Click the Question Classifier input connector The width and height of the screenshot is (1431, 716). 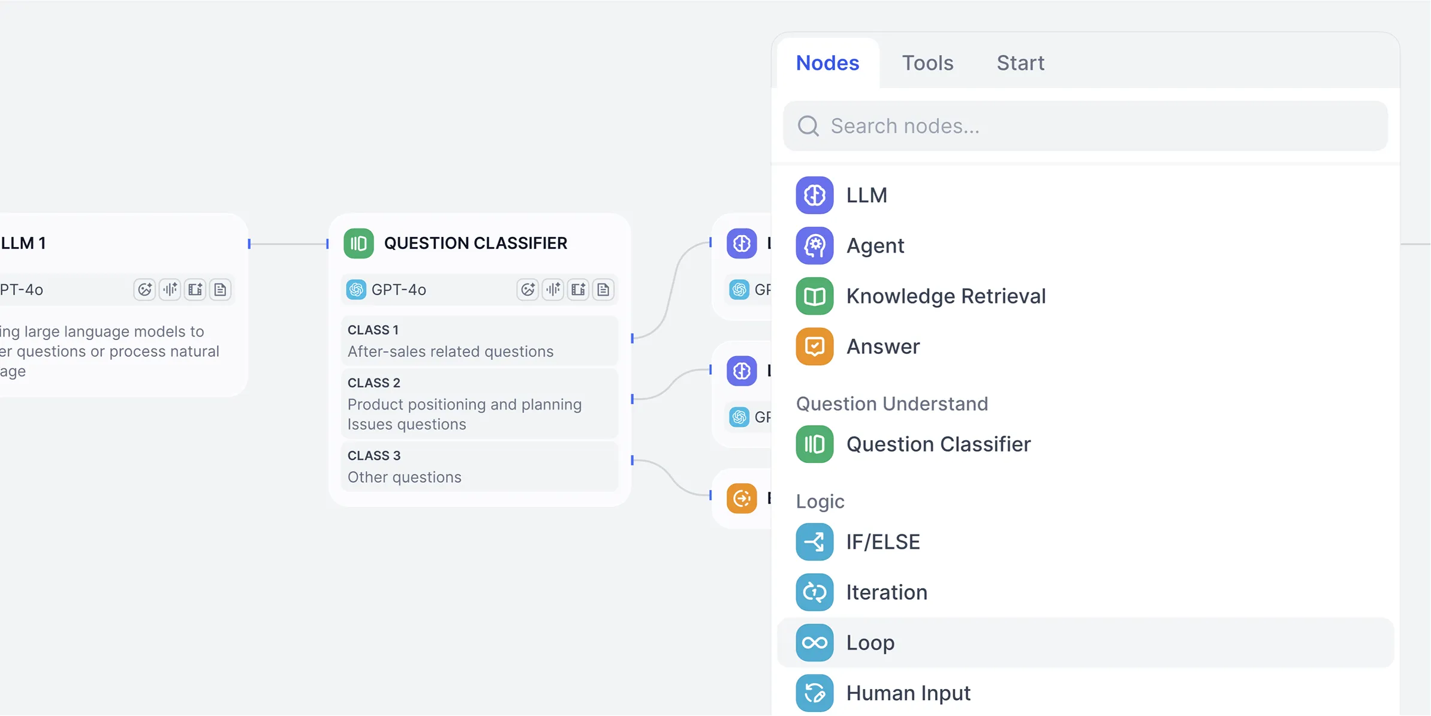(327, 243)
